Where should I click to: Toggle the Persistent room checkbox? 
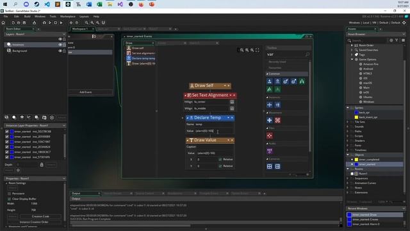pos(10,194)
